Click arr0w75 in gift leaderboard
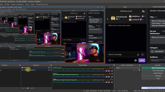 pos(136,19)
